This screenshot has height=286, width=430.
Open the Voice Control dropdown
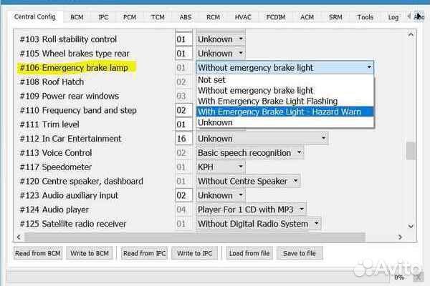(x=299, y=153)
